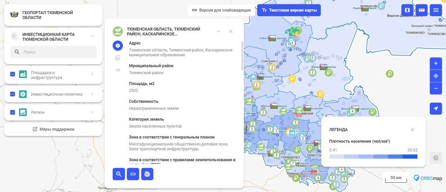
Task: Zoom in the map with plus
Action: point(436,64)
